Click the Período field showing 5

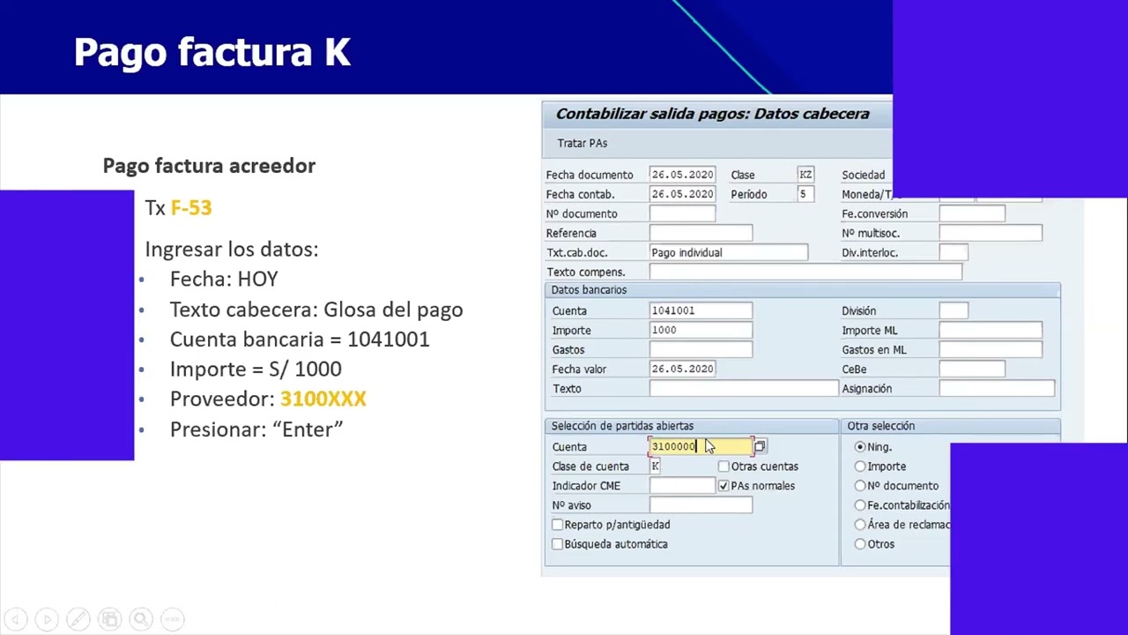(805, 194)
